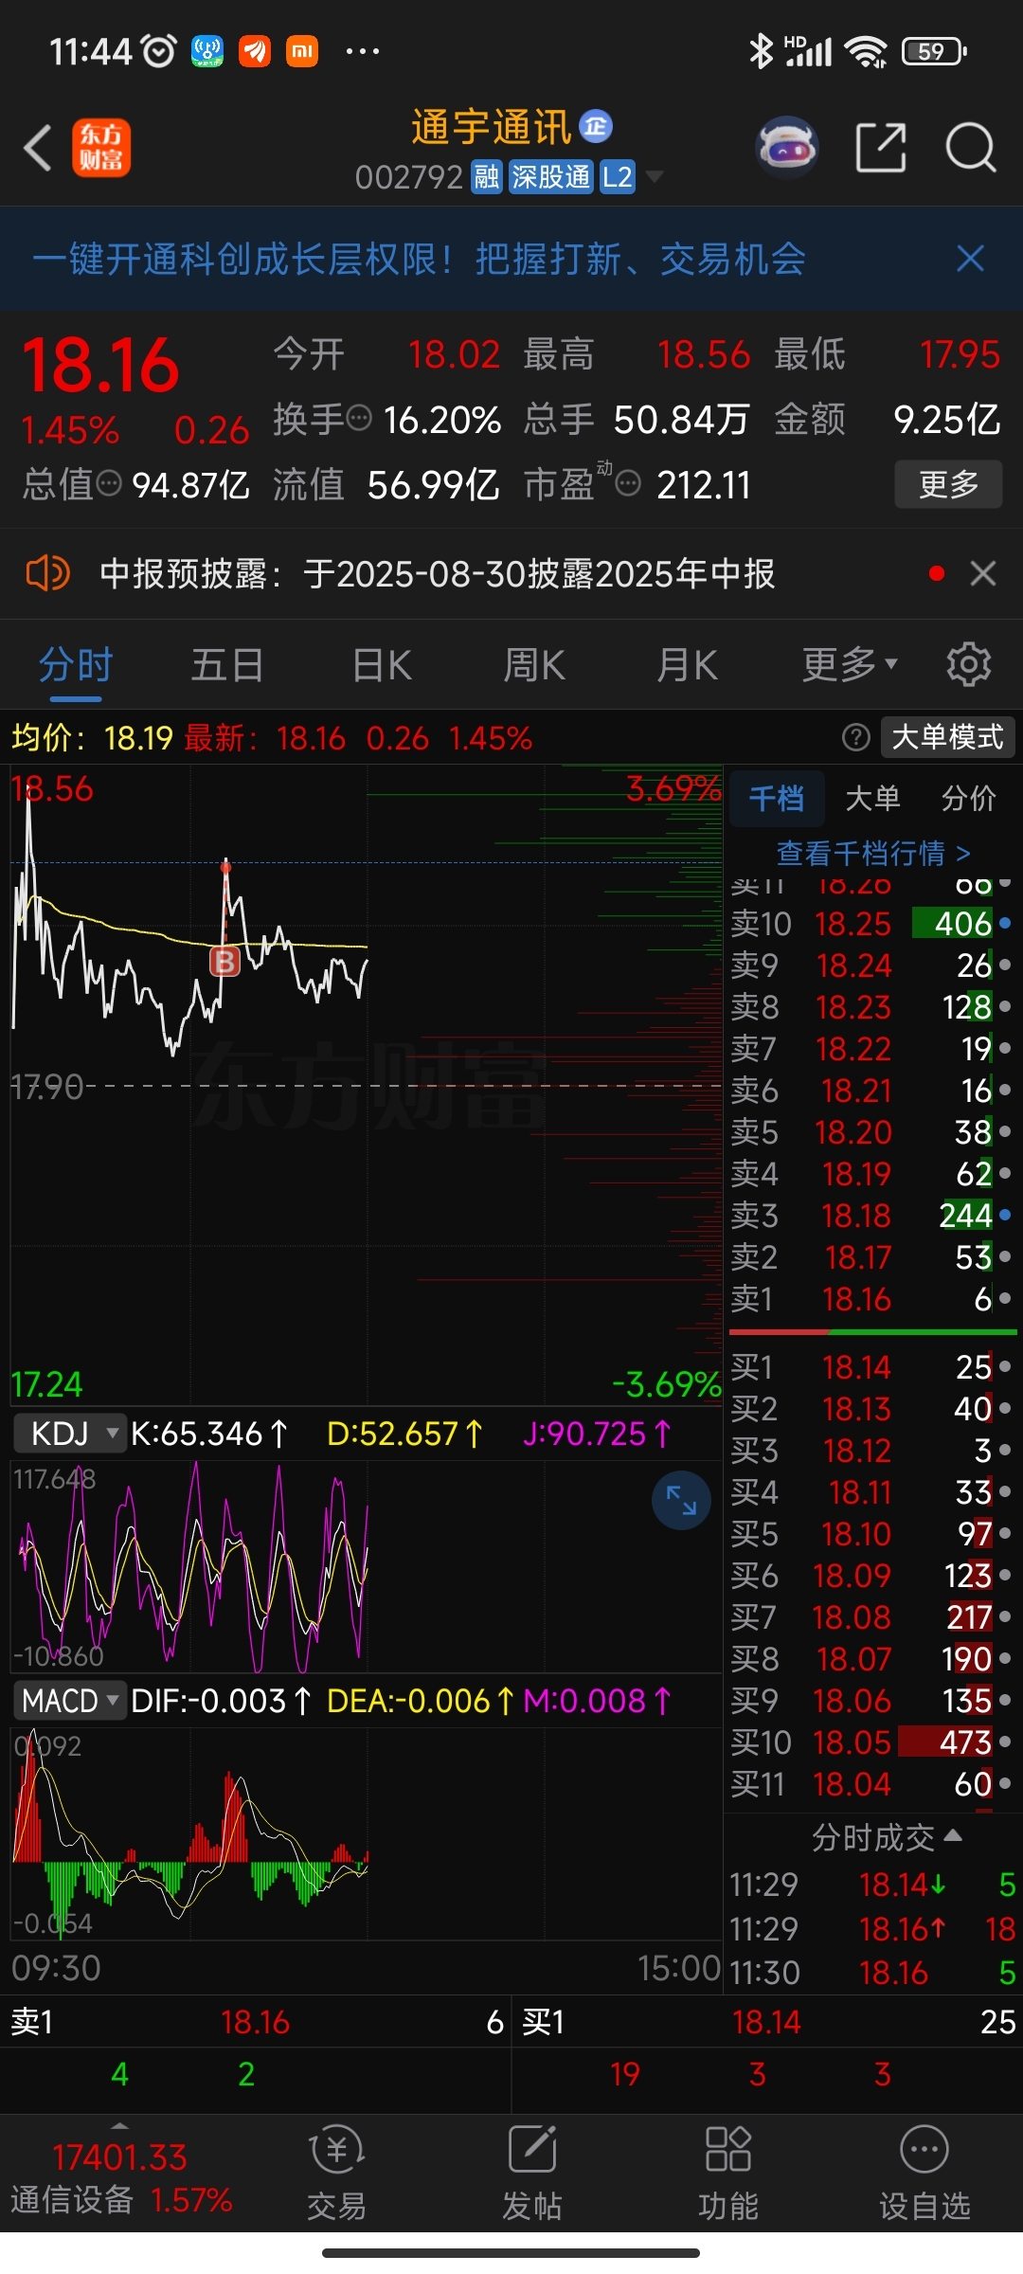Tap 买7 row at 18.08
1023x2274 pixels.
(x=871, y=1617)
